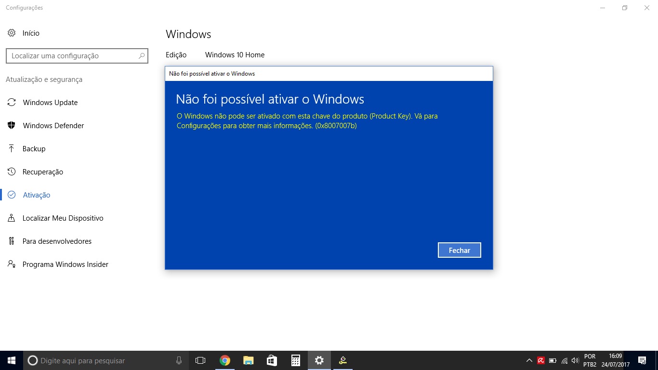The height and width of the screenshot is (370, 658).
Task: Open the Action Center notifications icon
Action: [642, 360]
